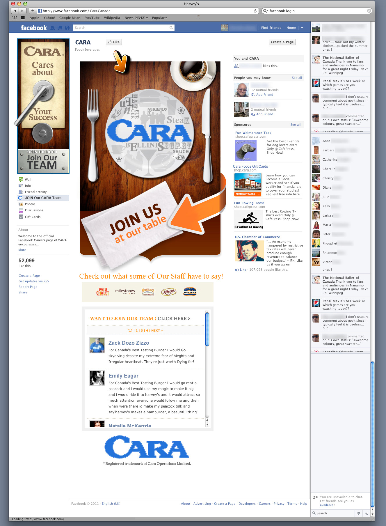
Task: Click the Swiss Chalet logo
Action: click(x=103, y=292)
